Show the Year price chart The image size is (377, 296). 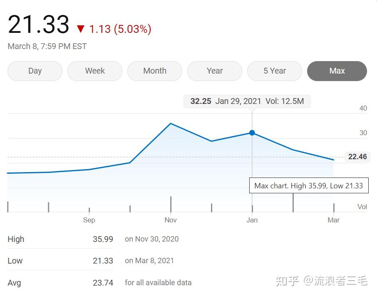[215, 71]
